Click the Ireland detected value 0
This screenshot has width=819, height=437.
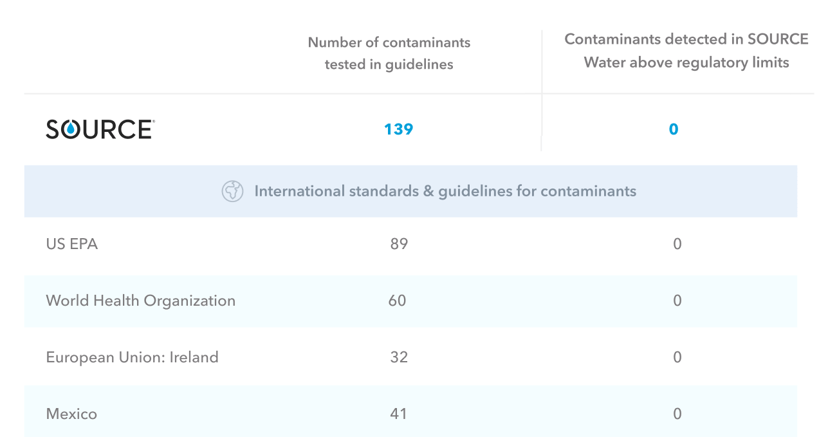(677, 357)
